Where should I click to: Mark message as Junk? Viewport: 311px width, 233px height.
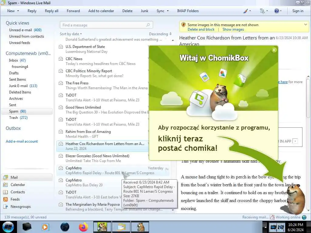pos(144,11)
